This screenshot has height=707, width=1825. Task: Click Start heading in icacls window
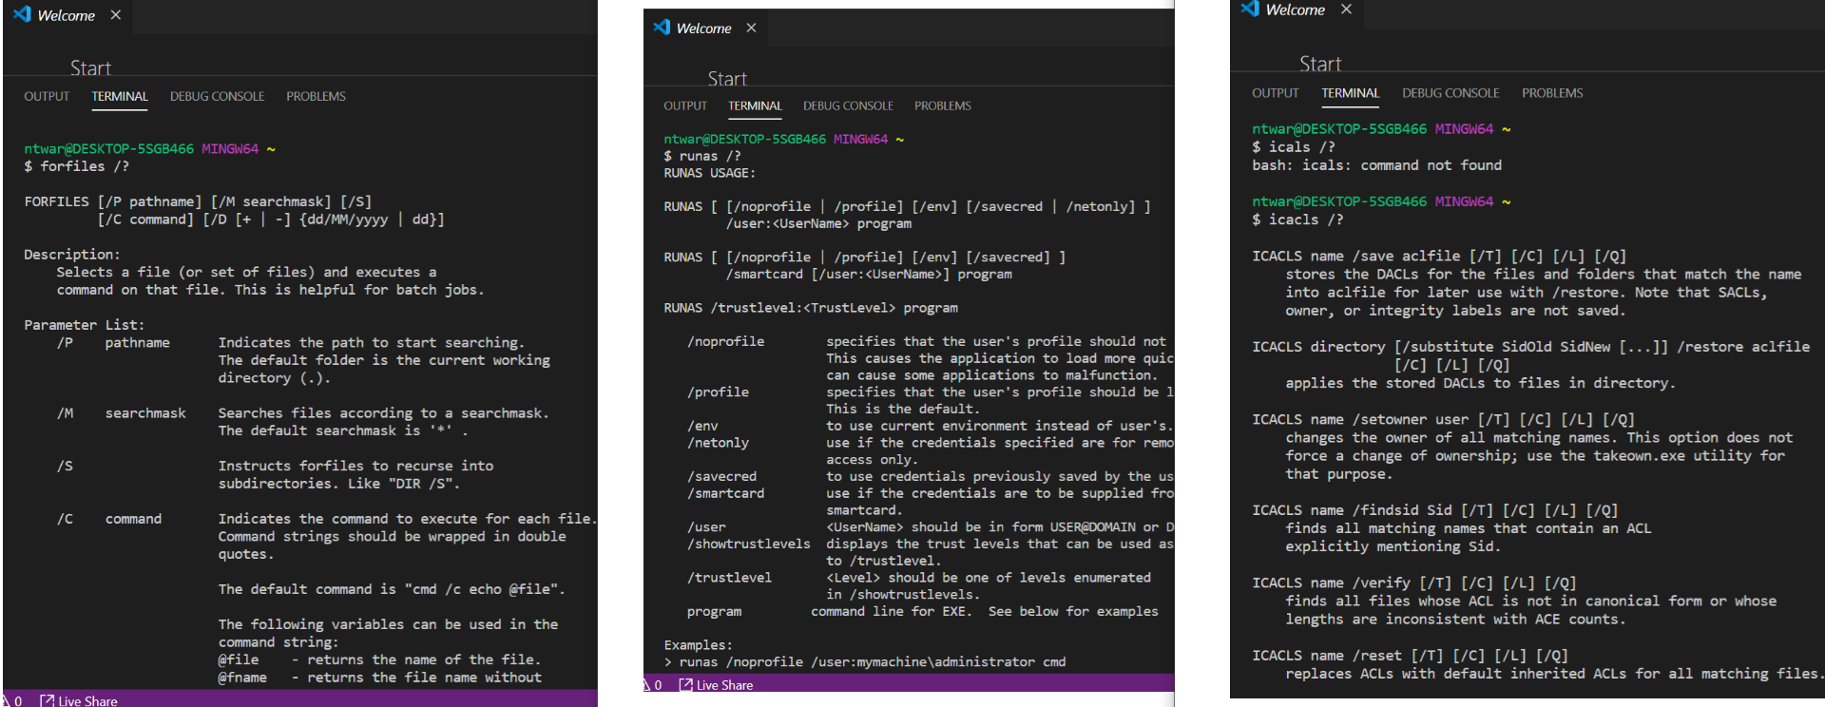pyautogui.click(x=1320, y=64)
